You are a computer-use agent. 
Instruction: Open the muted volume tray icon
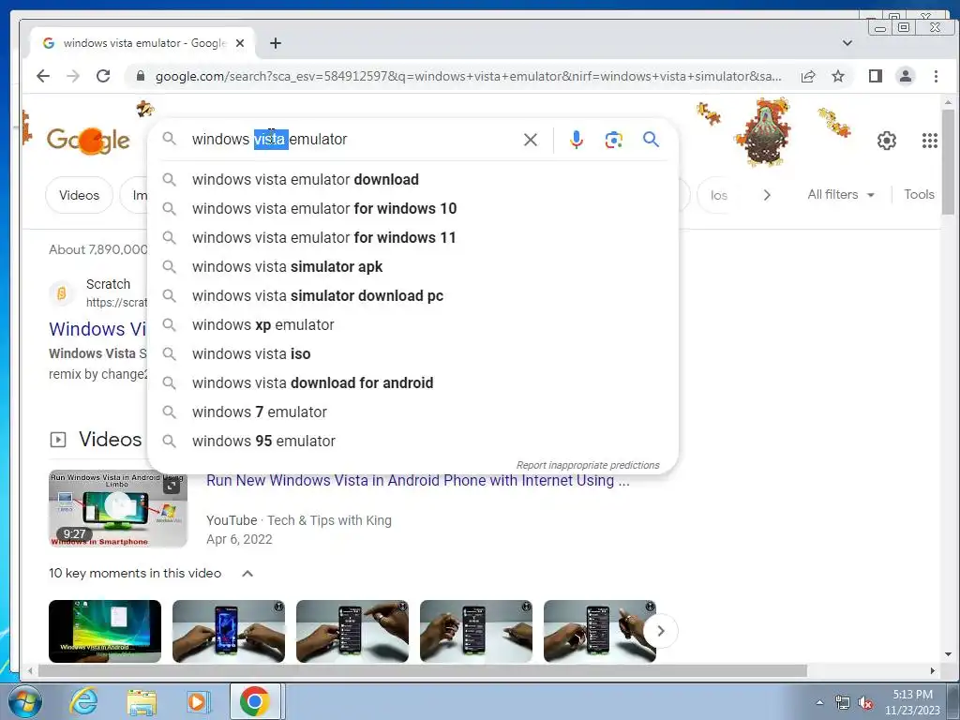(x=865, y=703)
